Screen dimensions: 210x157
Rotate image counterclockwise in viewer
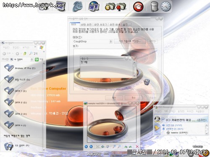(131, 147)
